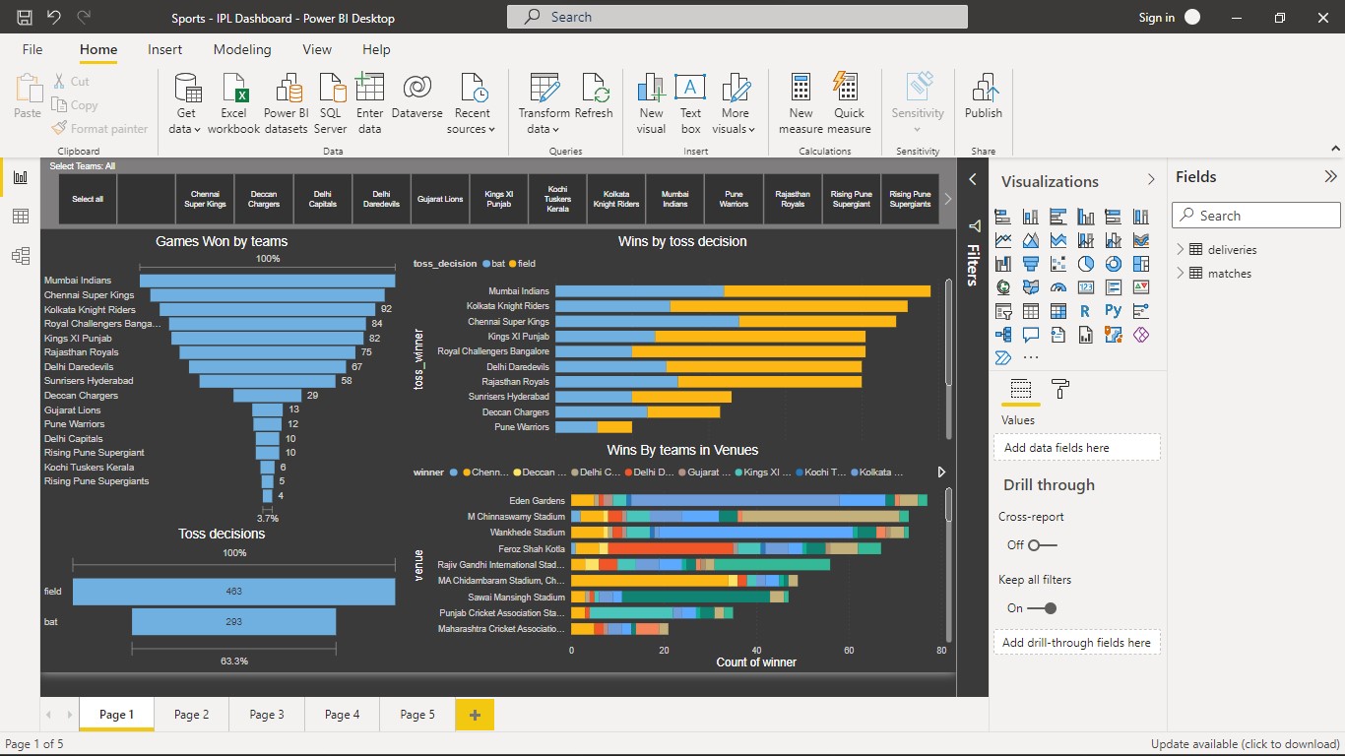Switch to the Insert ribbon tab
Viewport: 1345px width, 756px height.
point(165,49)
